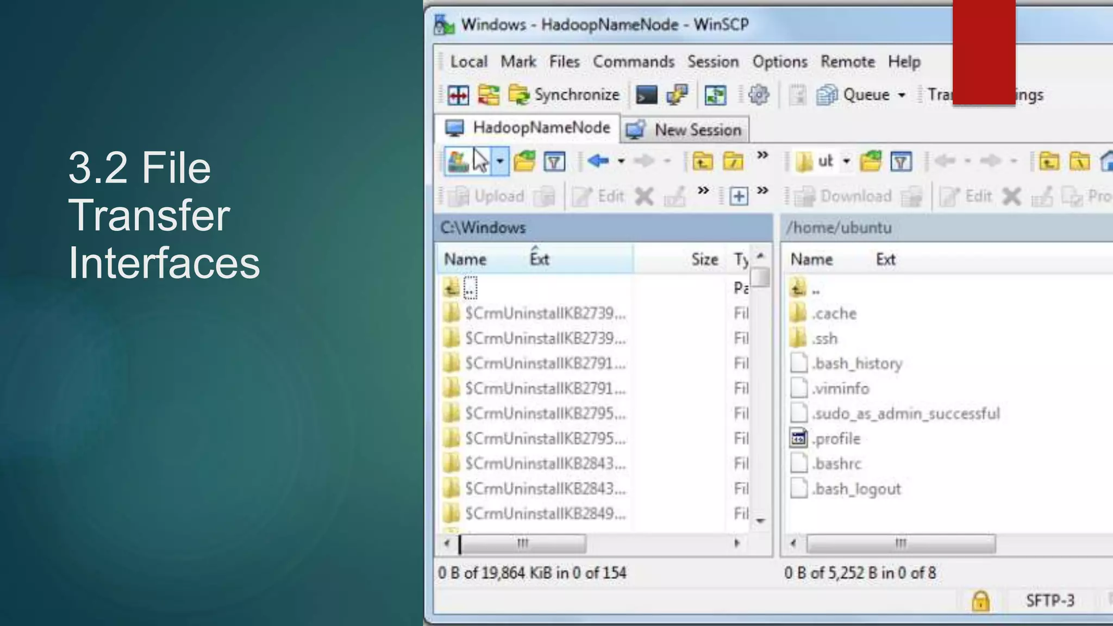Sort local panel by Name column
The width and height of the screenshot is (1113, 626).
(465, 259)
